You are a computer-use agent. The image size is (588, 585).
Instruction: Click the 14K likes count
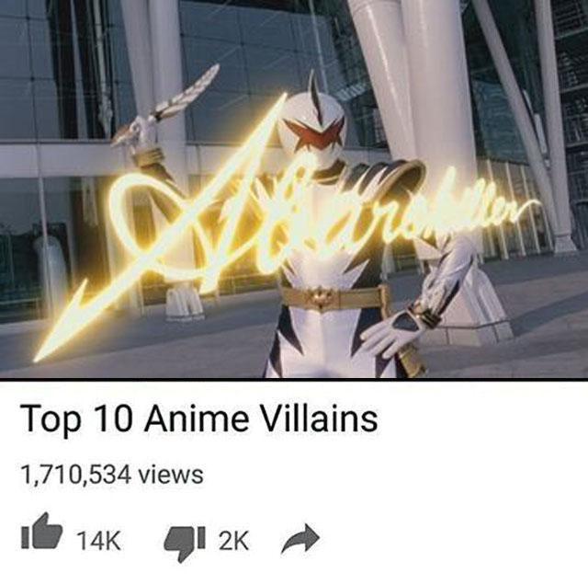[98, 541]
